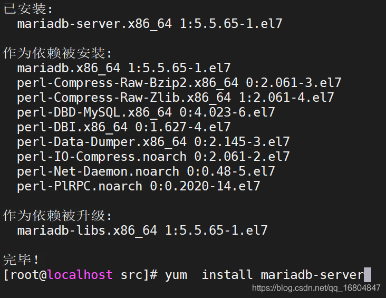Click the word install in the typed command
386x298 pixels.
(227, 275)
